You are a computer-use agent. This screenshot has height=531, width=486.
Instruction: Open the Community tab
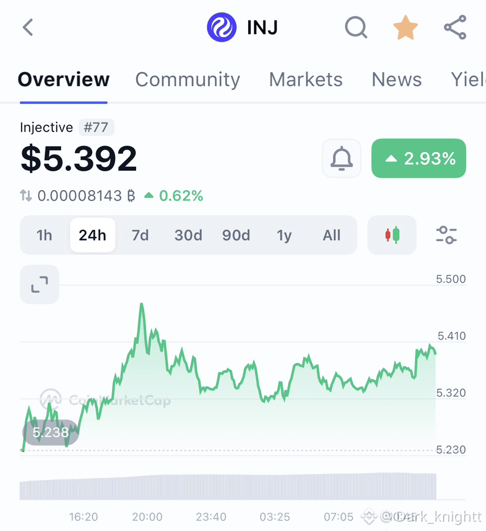tap(188, 79)
